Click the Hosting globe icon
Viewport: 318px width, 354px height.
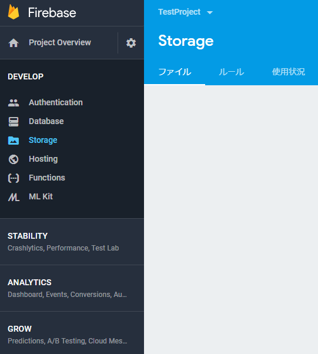14,159
